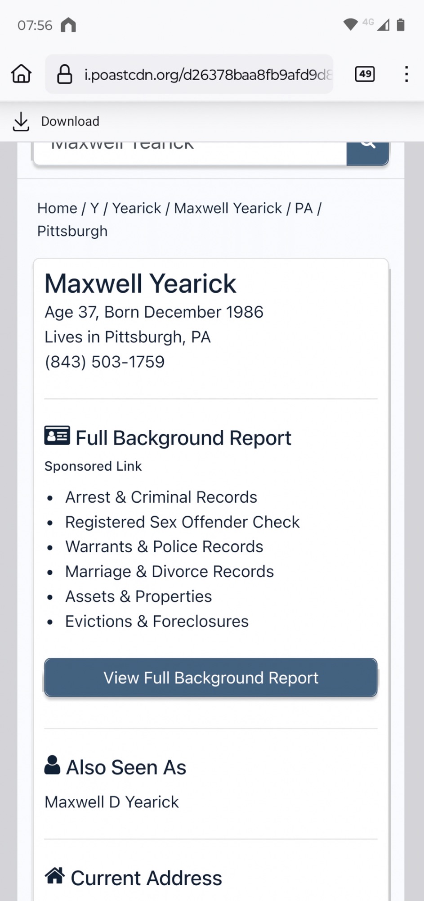Tap the house icon beside Current Address
This screenshot has height=901, width=424.
pos(55,875)
